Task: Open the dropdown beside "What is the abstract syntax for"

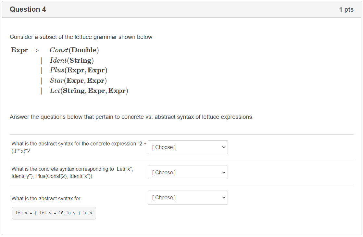Action: coord(187,198)
